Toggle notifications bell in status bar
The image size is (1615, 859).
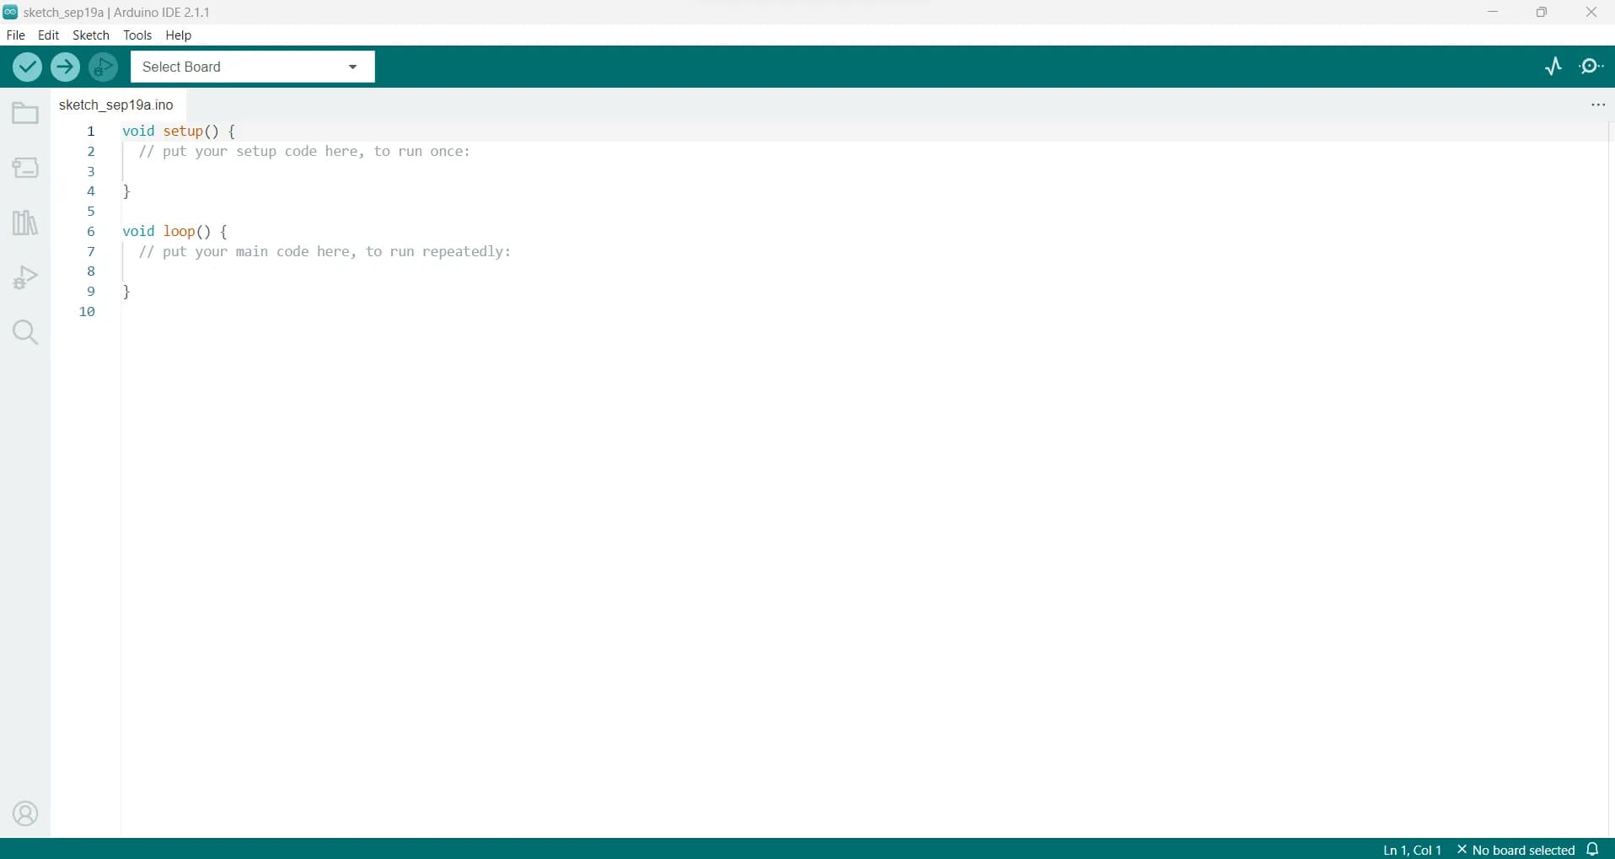point(1592,849)
